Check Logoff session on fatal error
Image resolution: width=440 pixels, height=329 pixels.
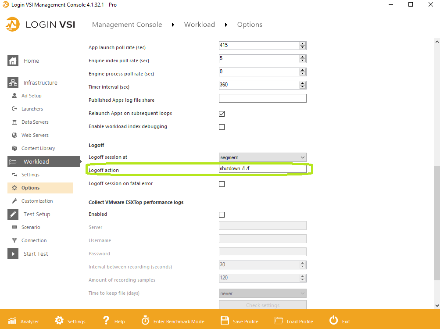(222, 184)
